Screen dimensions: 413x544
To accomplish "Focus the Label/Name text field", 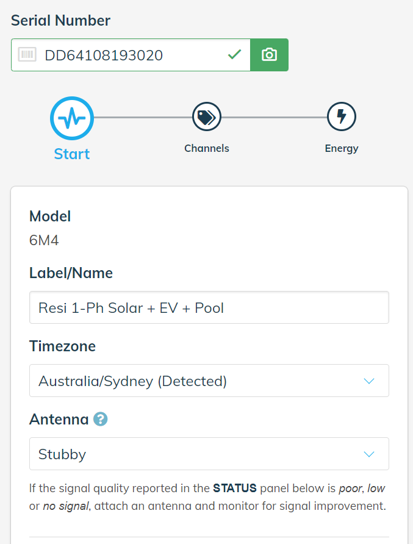I will coord(209,307).
